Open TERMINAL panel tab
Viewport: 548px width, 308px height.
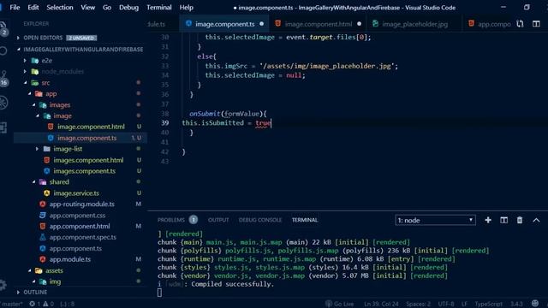pos(305,220)
